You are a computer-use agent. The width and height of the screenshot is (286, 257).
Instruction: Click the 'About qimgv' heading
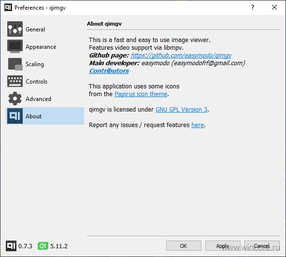[104, 24]
